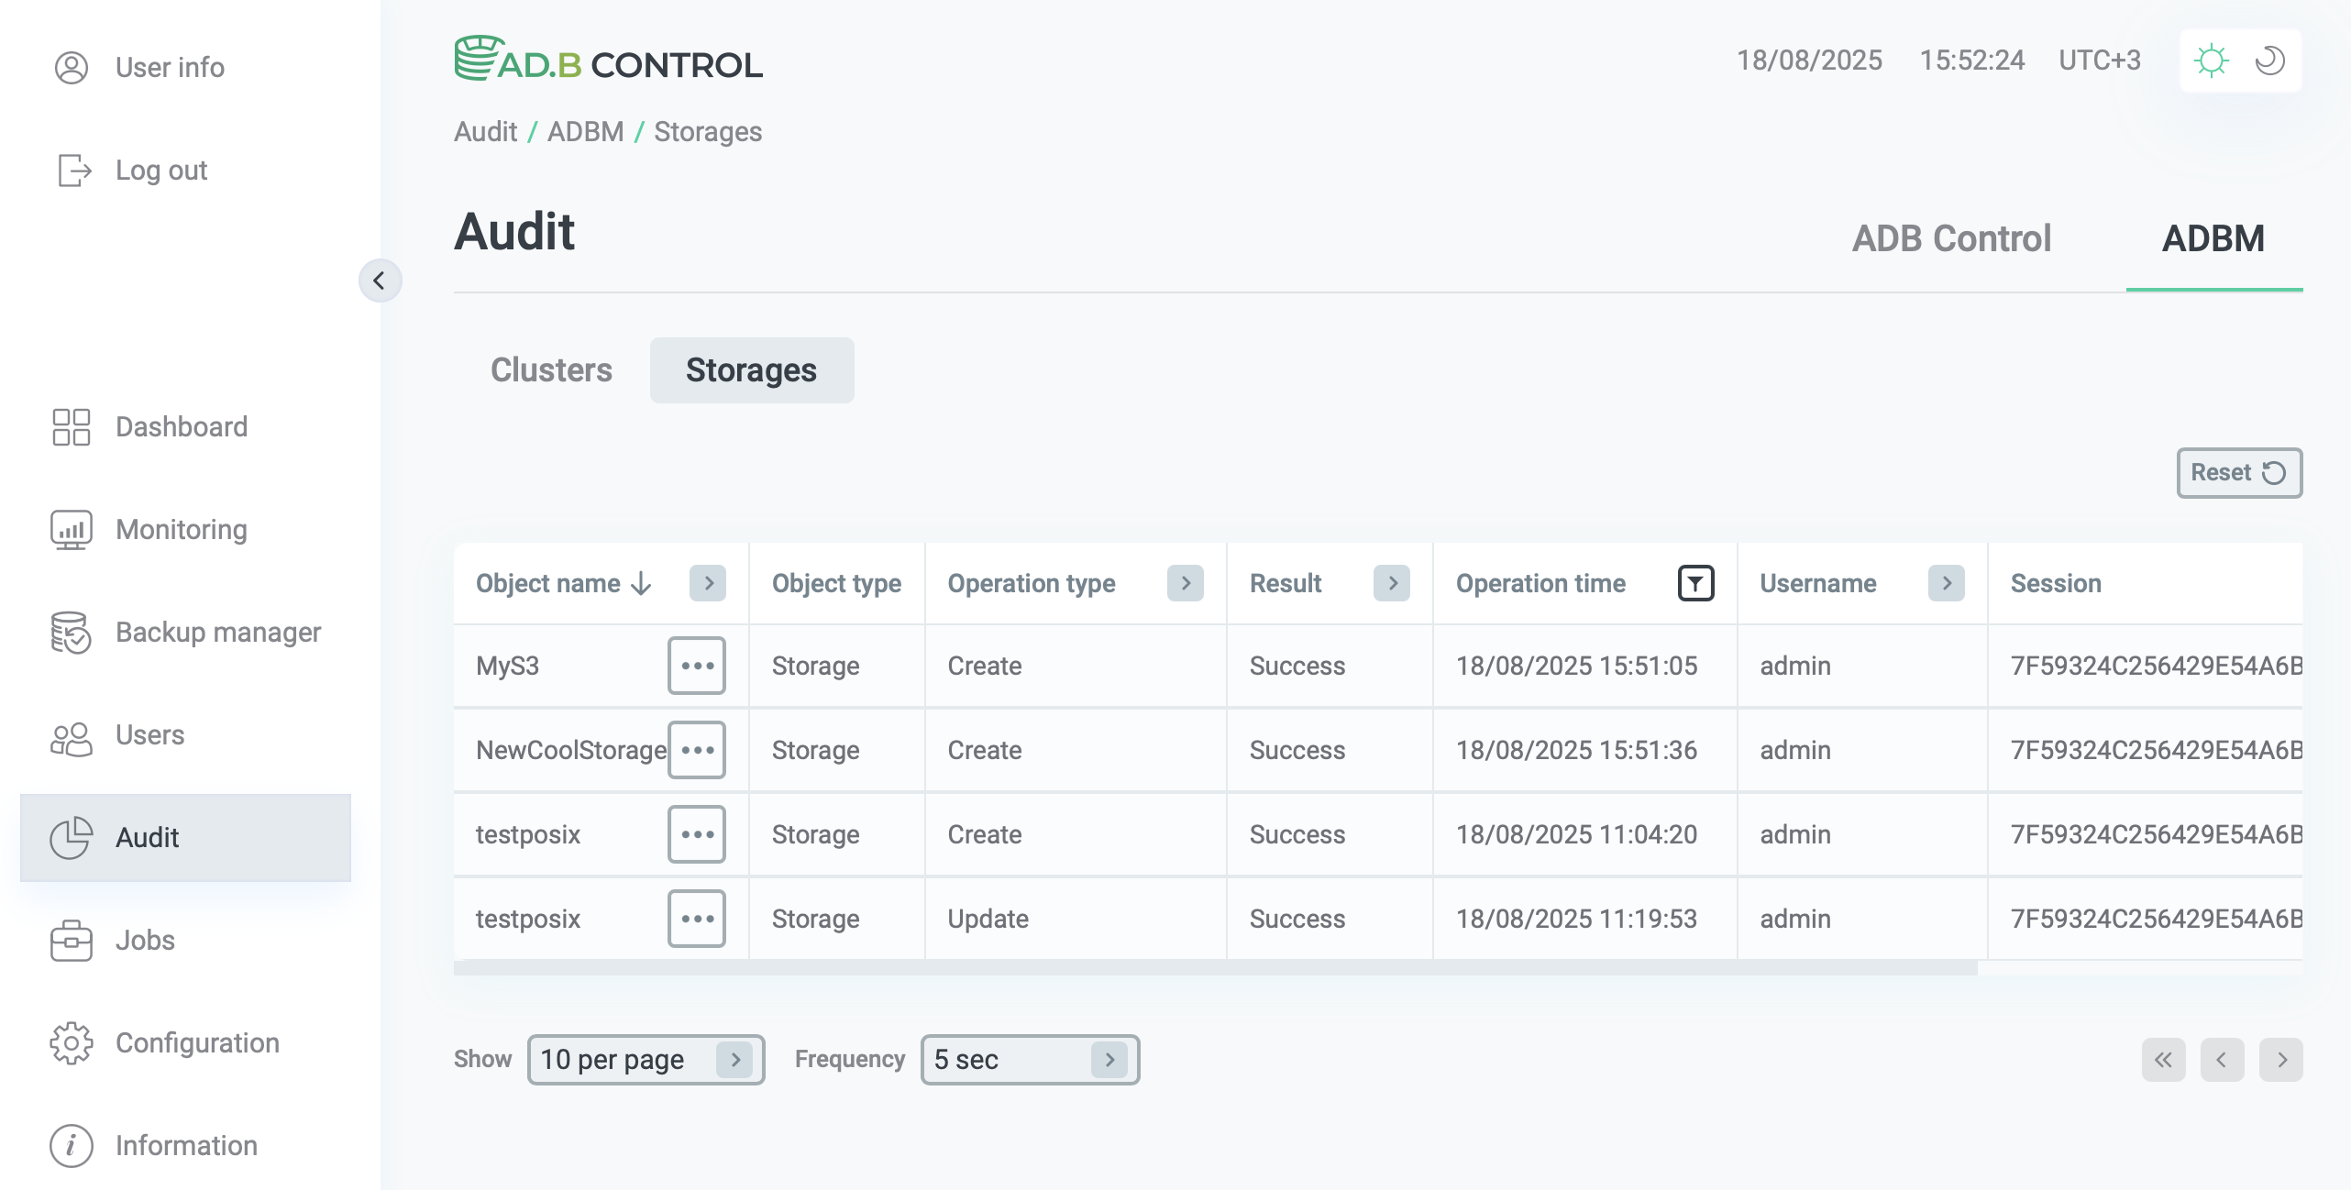Switch to the ADB Control tab

1953,237
